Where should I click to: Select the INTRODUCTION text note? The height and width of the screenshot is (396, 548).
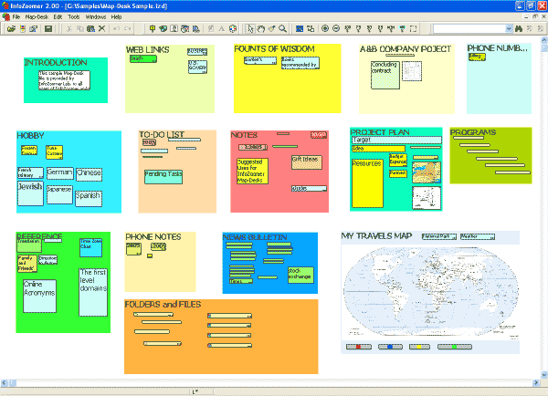point(64,80)
